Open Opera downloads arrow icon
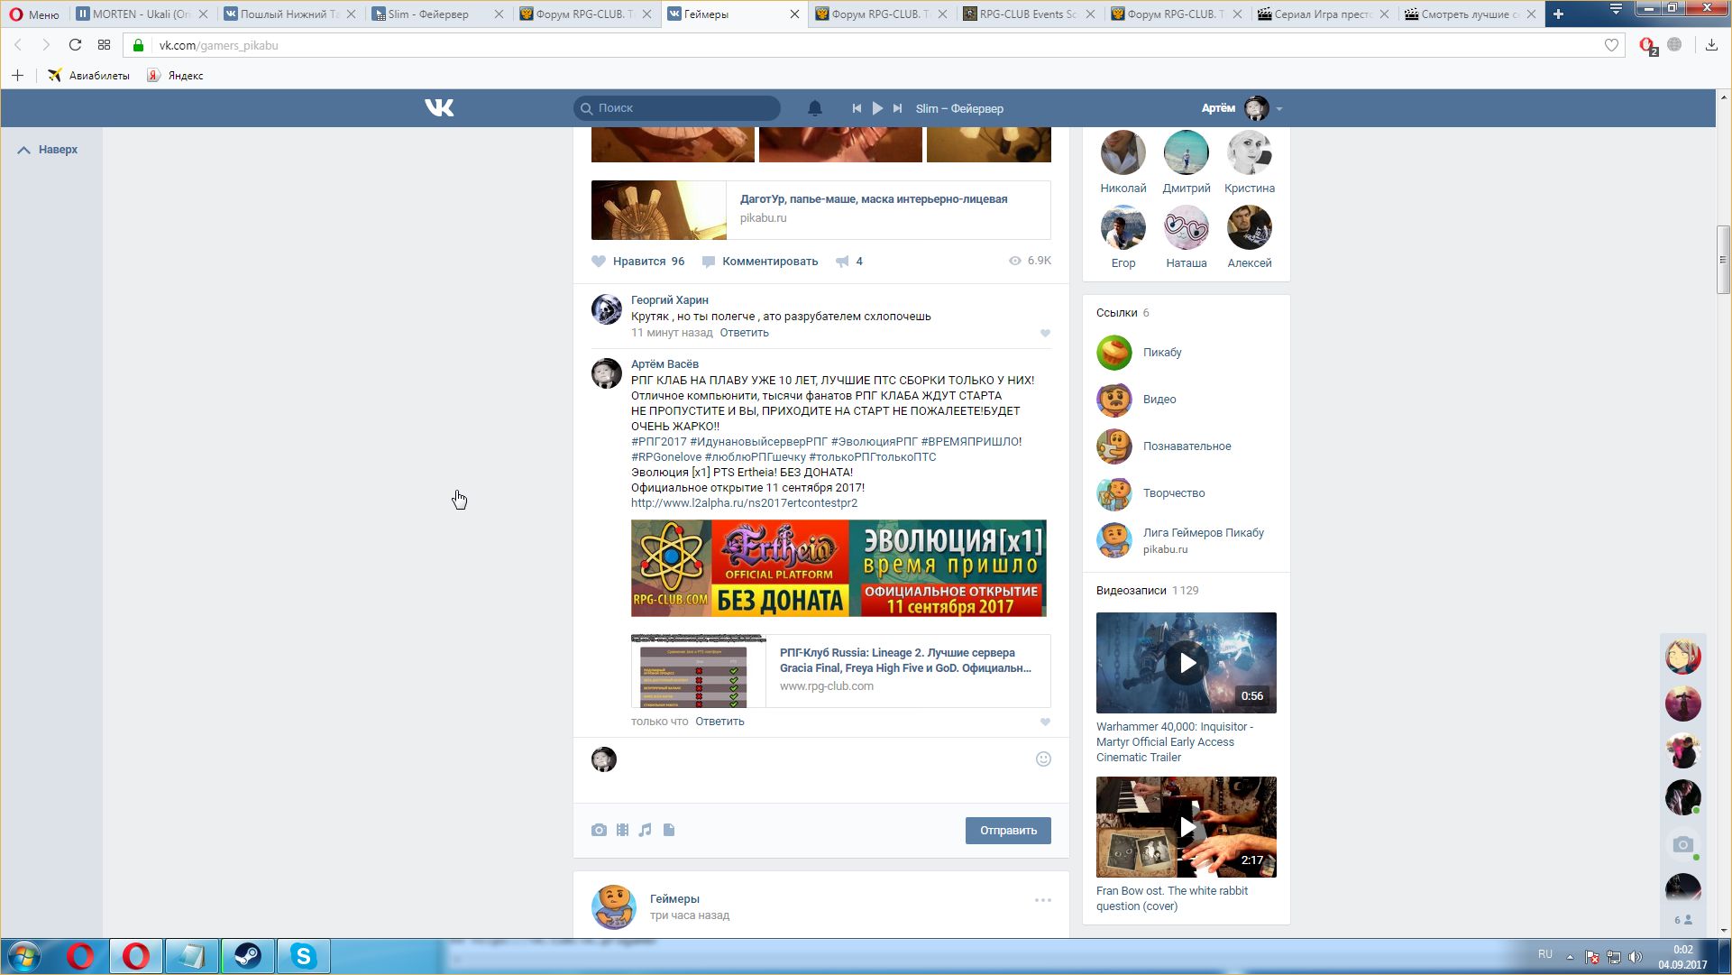 click(1711, 45)
